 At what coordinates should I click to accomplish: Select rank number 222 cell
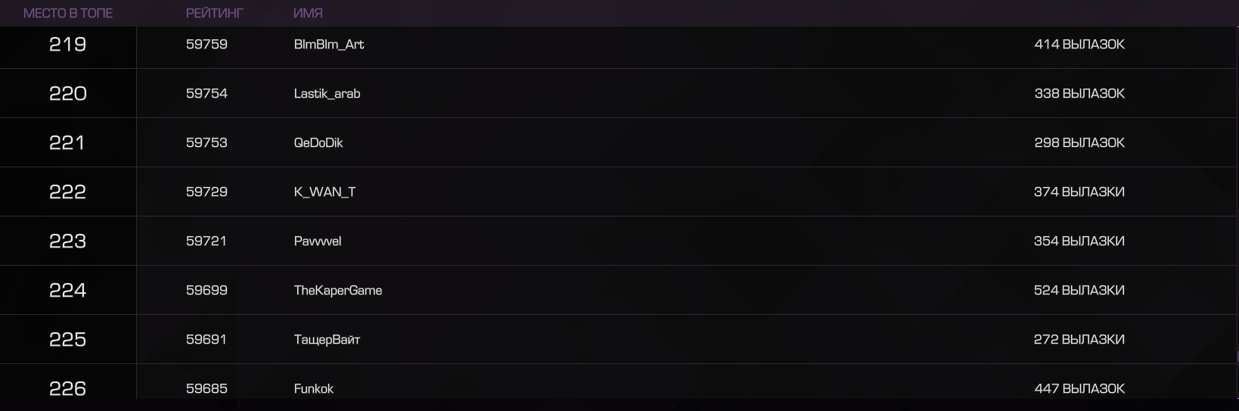point(68,192)
